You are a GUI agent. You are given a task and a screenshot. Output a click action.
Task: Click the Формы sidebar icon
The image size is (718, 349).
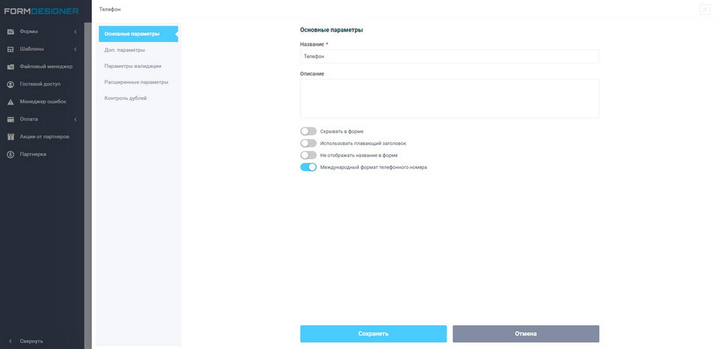pyautogui.click(x=10, y=31)
